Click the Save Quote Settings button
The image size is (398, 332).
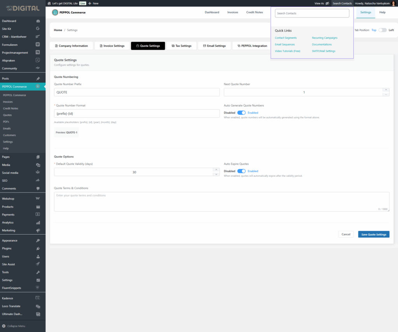pos(374,235)
